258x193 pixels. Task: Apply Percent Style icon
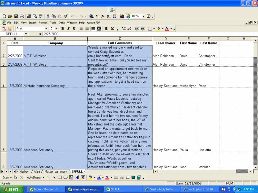[x=112, y=29]
